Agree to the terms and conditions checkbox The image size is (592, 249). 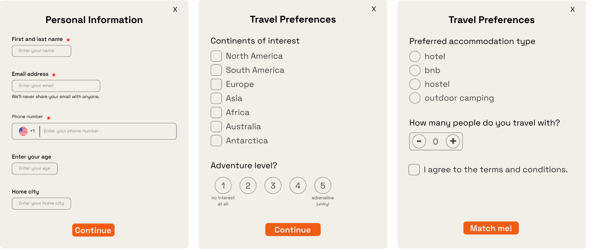[414, 170]
